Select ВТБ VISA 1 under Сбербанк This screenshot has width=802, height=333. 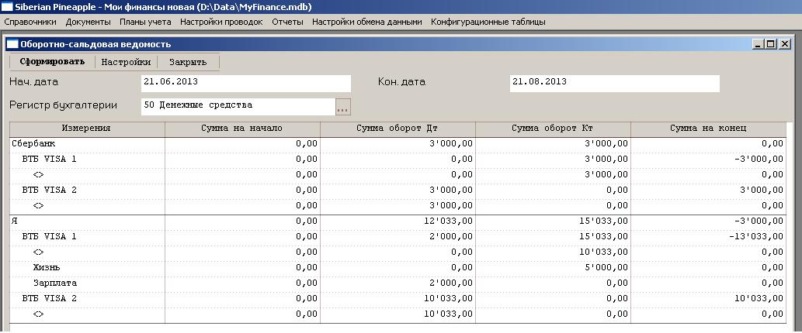[x=398, y=160]
